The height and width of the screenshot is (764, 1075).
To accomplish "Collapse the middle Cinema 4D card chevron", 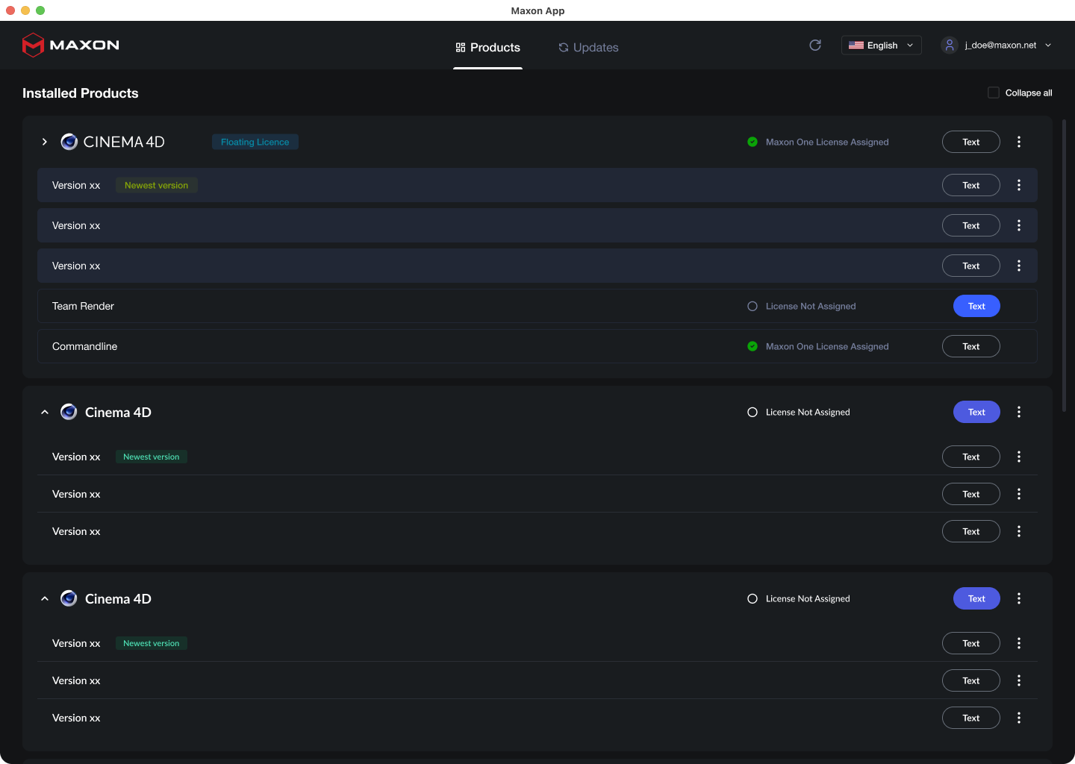I will tap(45, 412).
